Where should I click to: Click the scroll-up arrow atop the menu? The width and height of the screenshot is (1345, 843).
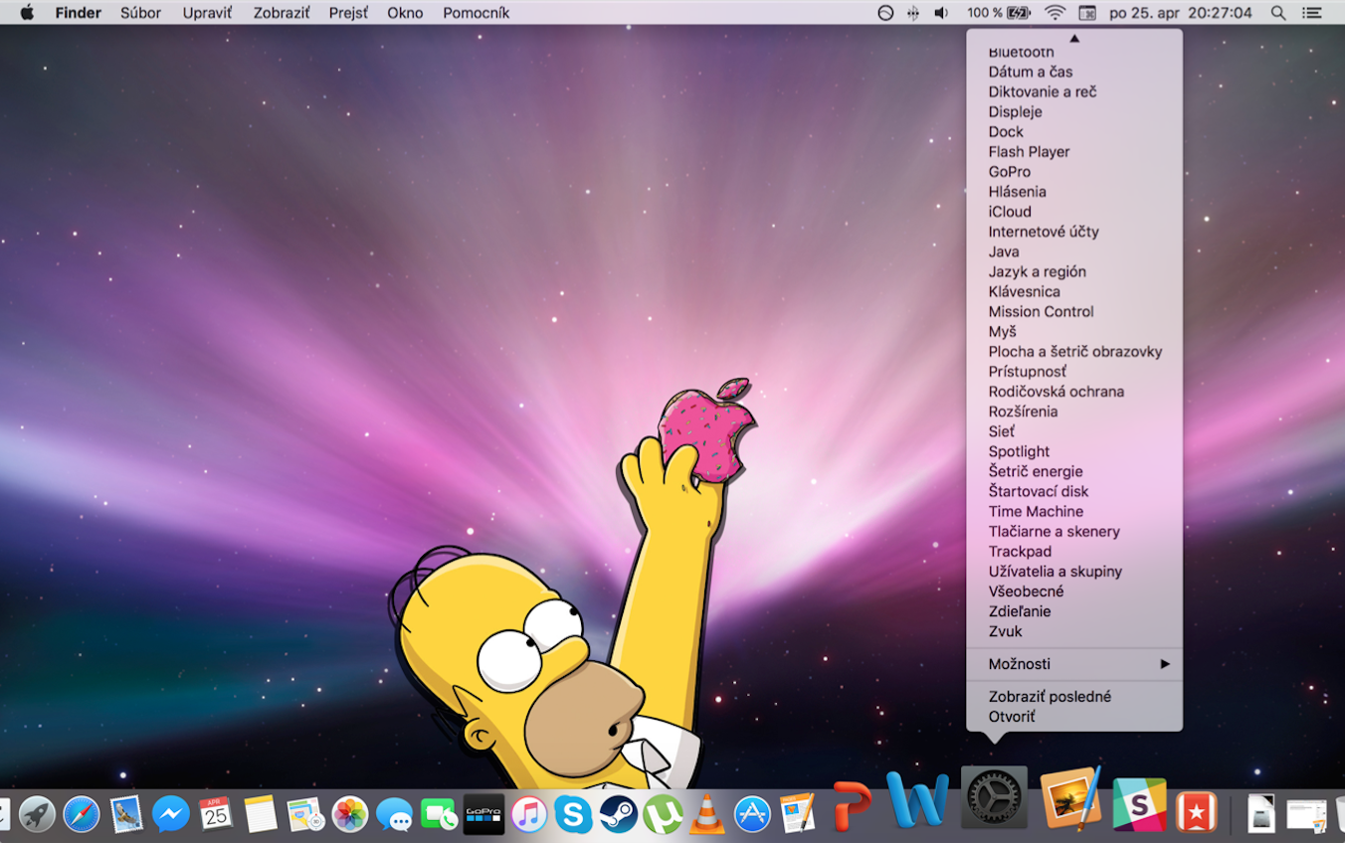1074,38
